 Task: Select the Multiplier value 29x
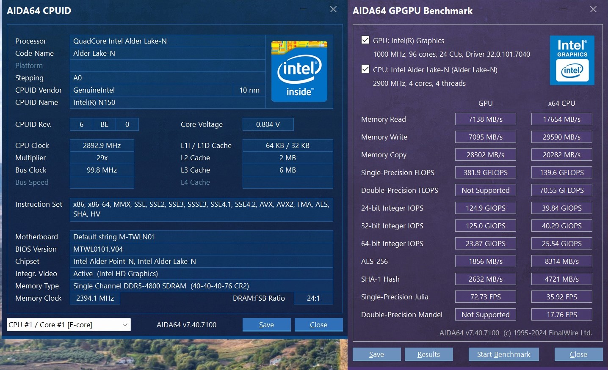pos(102,158)
